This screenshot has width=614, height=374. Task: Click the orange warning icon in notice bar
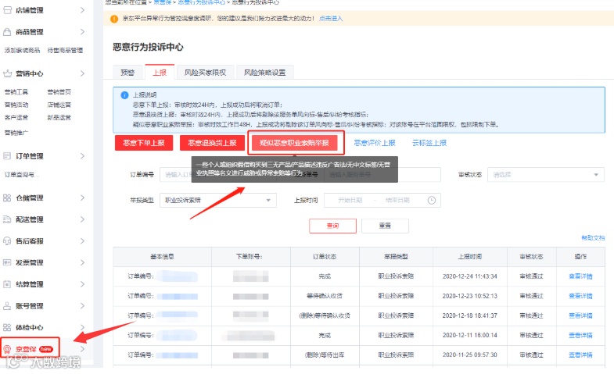pyautogui.click(x=114, y=19)
